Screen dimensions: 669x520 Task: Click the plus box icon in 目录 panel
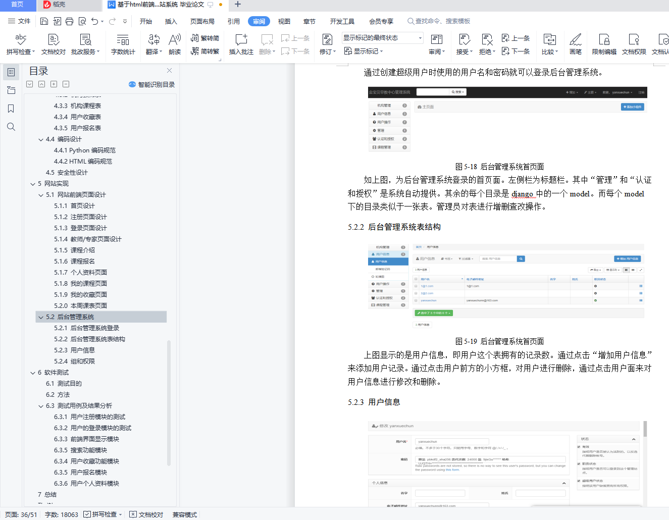click(54, 84)
